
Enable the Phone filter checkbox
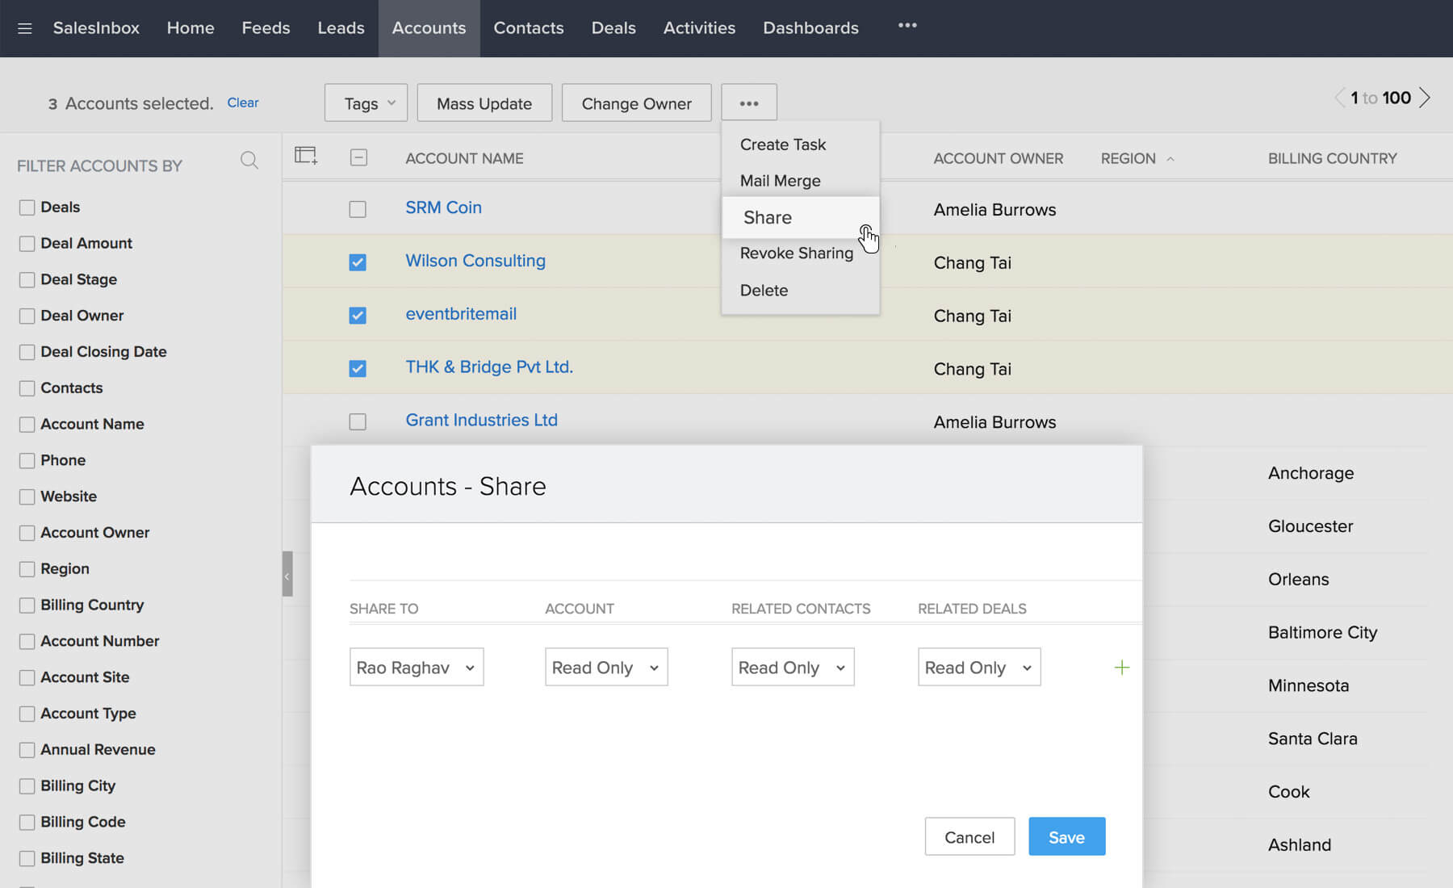pos(27,461)
